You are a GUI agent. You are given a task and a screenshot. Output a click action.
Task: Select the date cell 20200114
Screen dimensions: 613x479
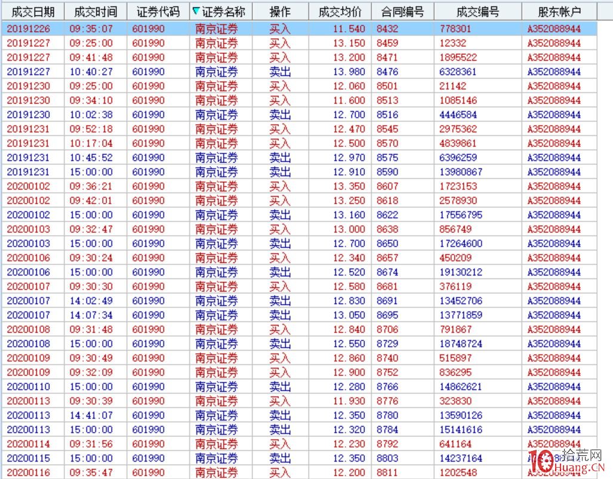(29, 444)
